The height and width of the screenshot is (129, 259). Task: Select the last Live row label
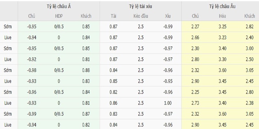point(8,125)
